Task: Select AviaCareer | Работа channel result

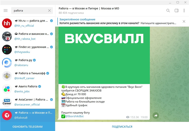Action: [28, 102]
